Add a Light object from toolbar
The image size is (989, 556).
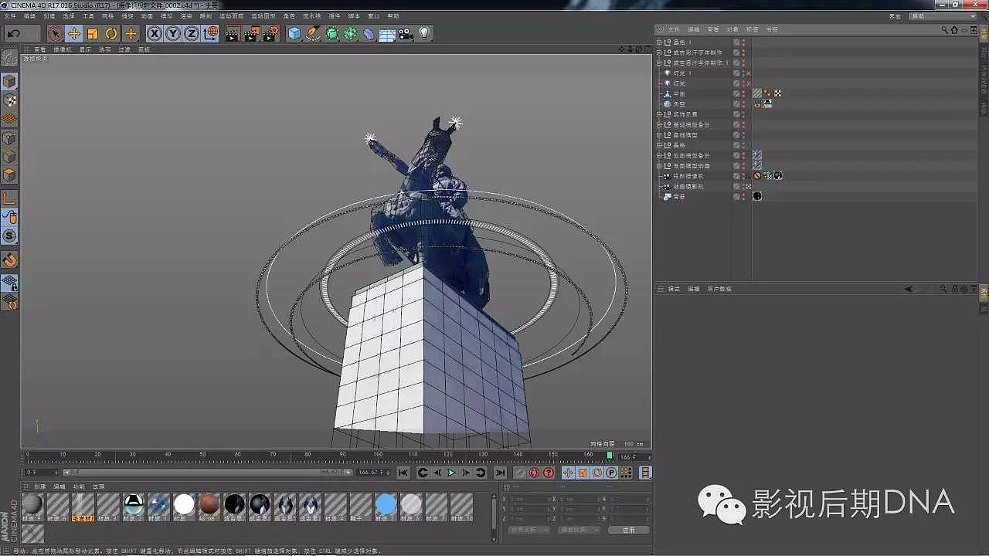[x=424, y=33]
